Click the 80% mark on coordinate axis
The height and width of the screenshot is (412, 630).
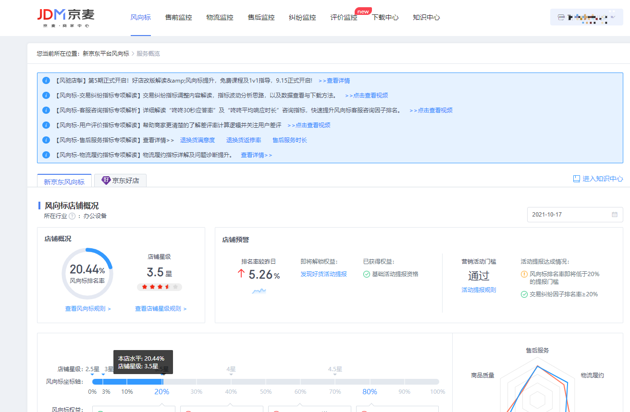pos(370,392)
